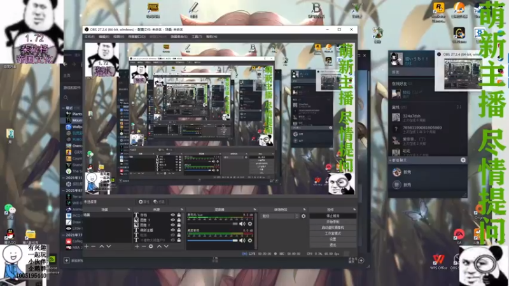Click the back arrow in the Steam library

(66, 64)
